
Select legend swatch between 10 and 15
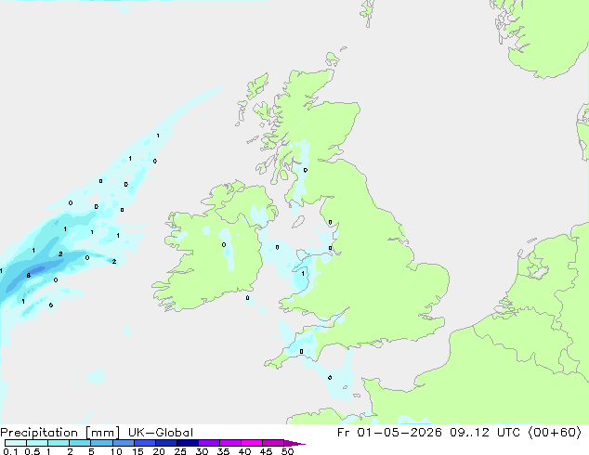coord(124,443)
